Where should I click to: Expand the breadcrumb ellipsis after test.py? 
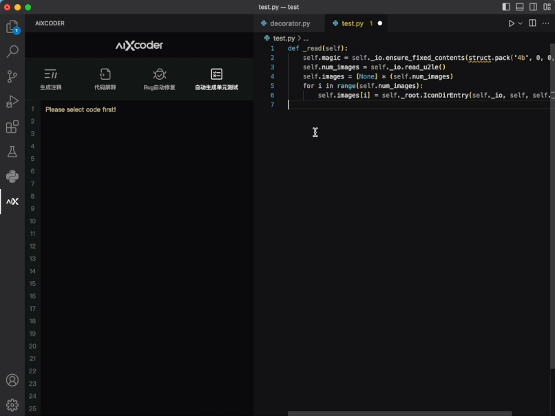(x=306, y=39)
